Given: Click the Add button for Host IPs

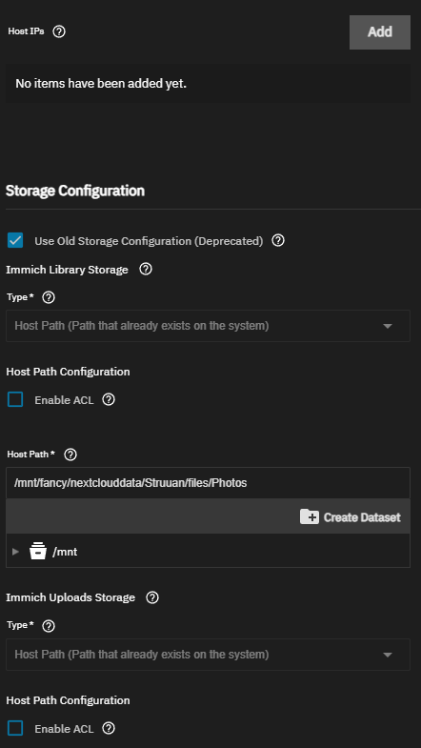Looking at the screenshot, I should click(x=379, y=32).
